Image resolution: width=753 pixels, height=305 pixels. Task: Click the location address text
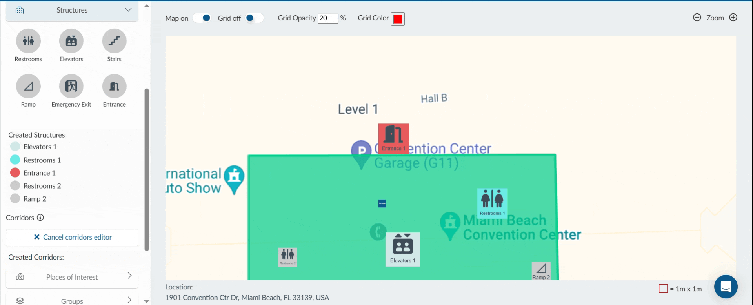pyautogui.click(x=247, y=298)
